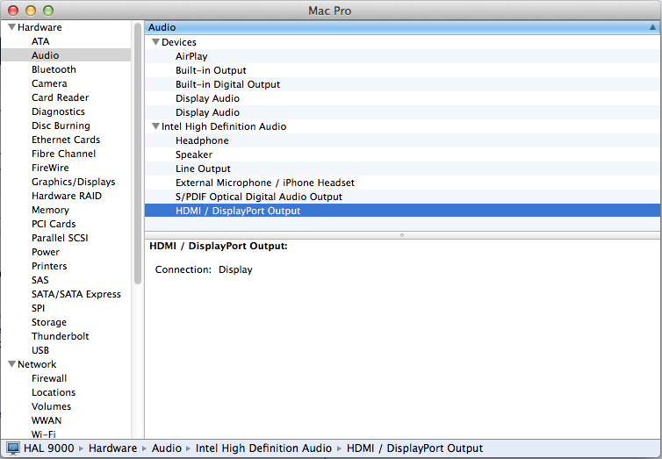This screenshot has width=662, height=459.
Task: Click the computer icon next to HAL 9000
Action: pos(13,448)
